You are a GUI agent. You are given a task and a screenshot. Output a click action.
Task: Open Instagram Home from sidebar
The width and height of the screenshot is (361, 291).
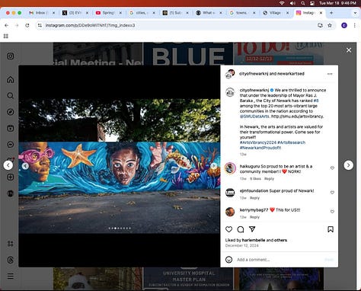[11, 79]
